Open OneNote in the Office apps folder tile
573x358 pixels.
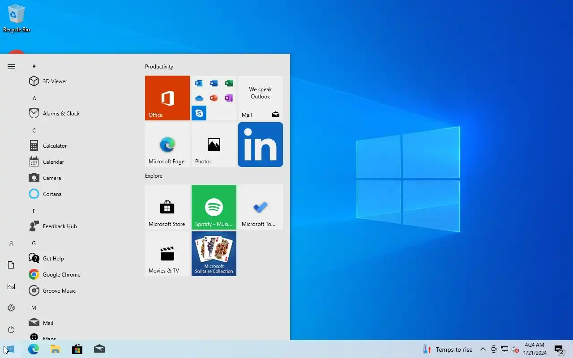coord(229,98)
